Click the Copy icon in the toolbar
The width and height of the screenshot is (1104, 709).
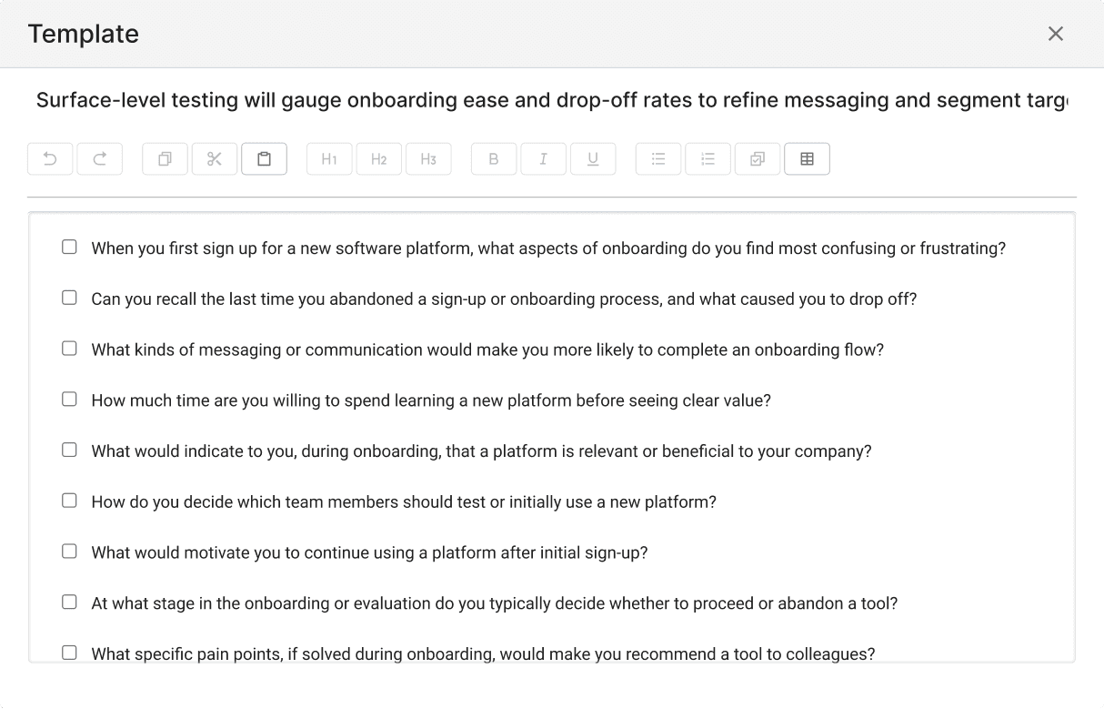pyautogui.click(x=166, y=159)
